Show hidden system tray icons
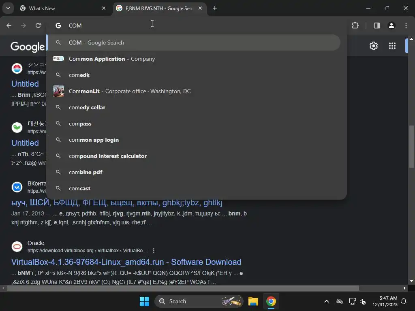The image size is (415, 311). 327,301
